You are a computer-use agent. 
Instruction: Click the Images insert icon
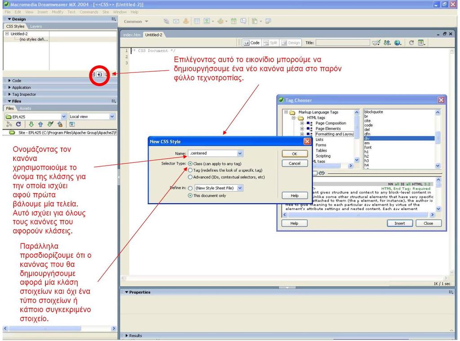coord(207,21)
